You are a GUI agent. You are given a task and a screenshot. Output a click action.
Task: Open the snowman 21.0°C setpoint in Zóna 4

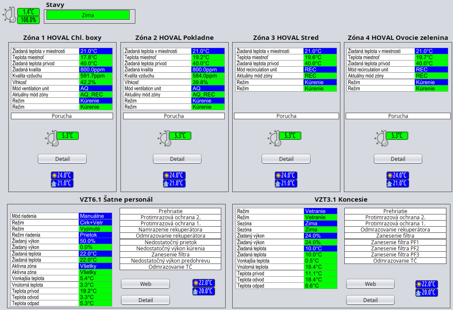coord(398,183)
